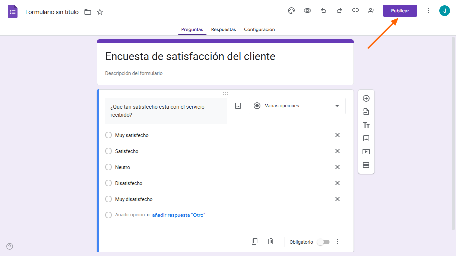Select the "Muy satisfecho" radio option

pos(108,135)
